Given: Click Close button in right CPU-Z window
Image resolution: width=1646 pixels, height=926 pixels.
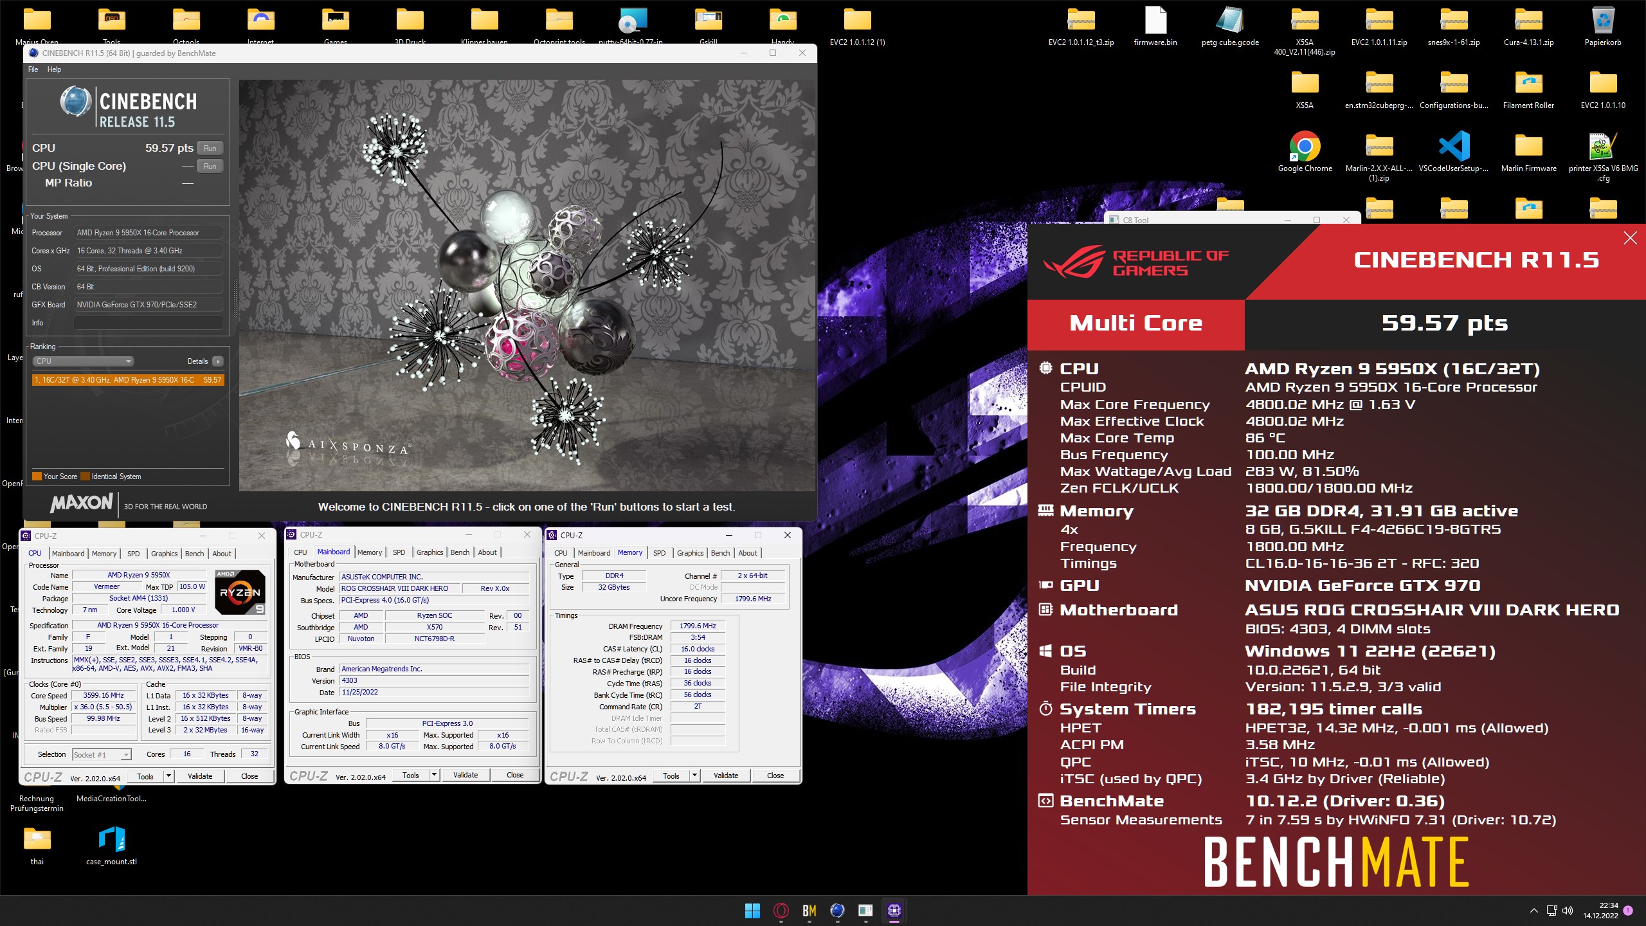Looking at the screenshot, I should pos(775,776).
